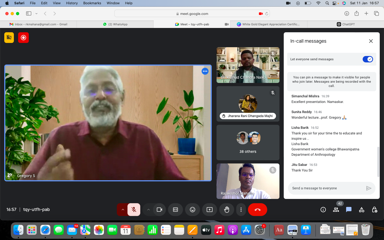Image resolution: width=384 pixels, height=240 pixels.
Task: Close the In-call messages panel
Action: 371,41
